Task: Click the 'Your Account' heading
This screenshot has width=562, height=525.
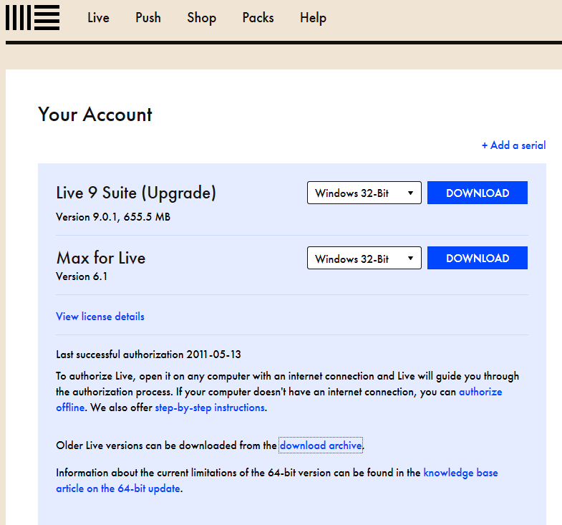Action: [x=95, y=115]
